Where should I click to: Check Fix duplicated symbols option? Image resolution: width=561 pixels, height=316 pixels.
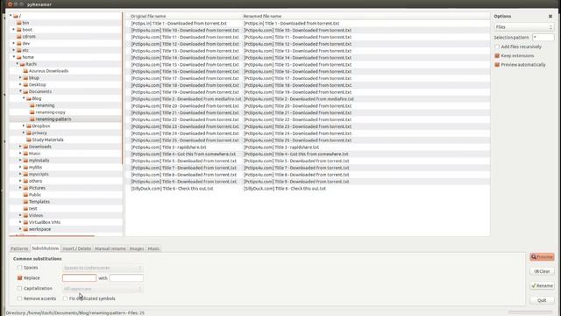click(x=65, y=298)
